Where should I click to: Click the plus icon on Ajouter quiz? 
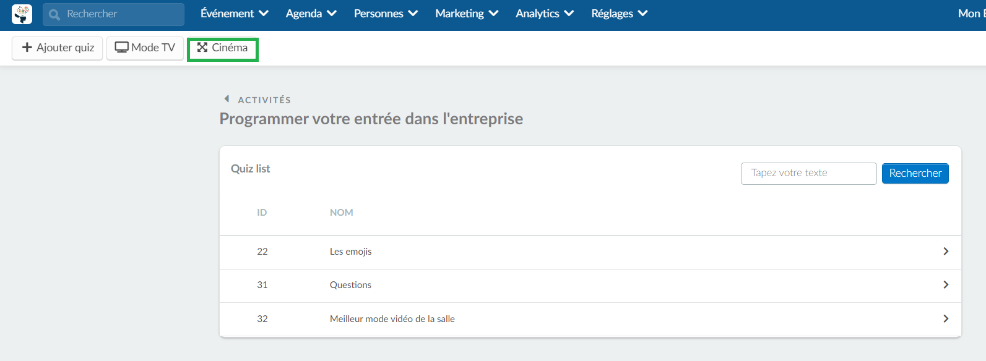tap(27, 48)
